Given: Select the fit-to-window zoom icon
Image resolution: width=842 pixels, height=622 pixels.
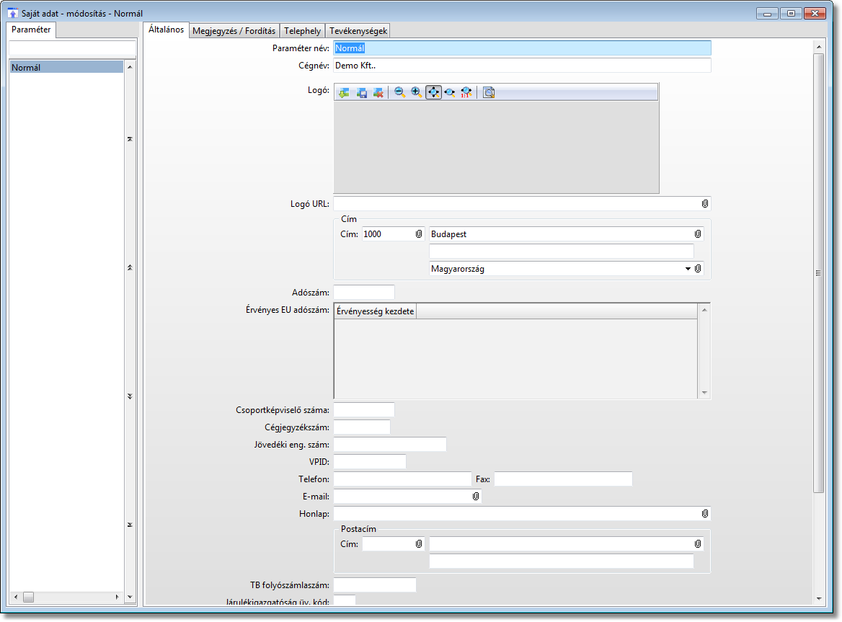Looking at the screenshot, I should [433, 92].
